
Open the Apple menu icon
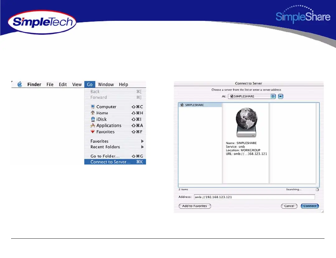tap(20, 84)
